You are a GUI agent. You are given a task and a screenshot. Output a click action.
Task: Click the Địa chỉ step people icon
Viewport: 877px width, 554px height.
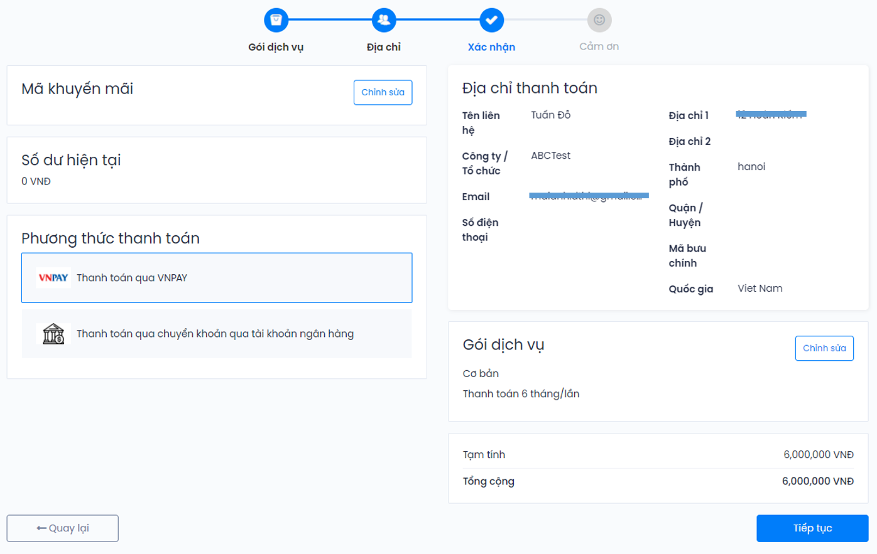384,20
